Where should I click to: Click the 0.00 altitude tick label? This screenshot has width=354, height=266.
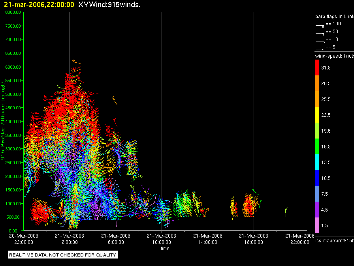[13, 231]
